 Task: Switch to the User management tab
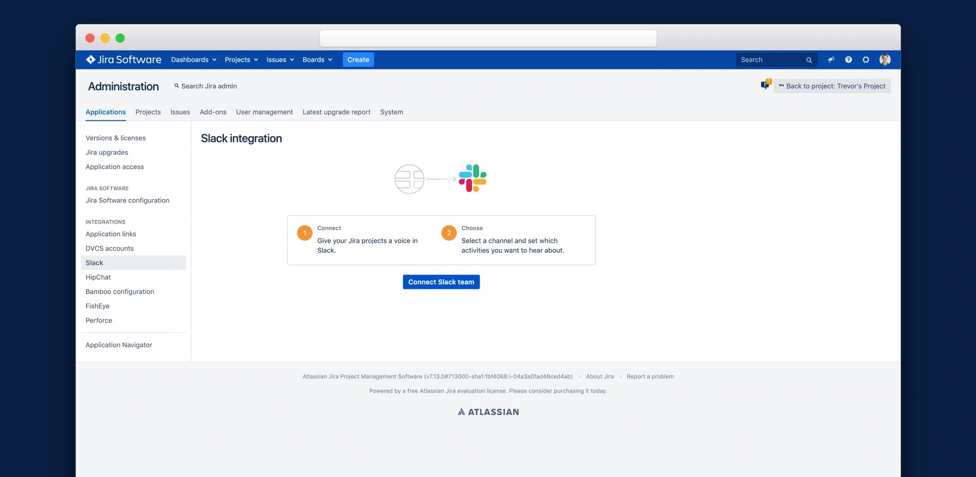tap(264, 112)
